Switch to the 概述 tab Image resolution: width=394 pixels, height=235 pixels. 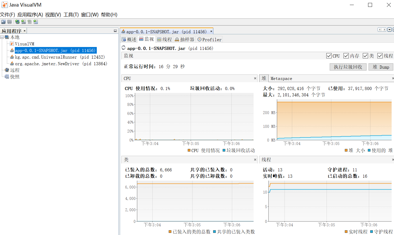(x=129, y=39)
